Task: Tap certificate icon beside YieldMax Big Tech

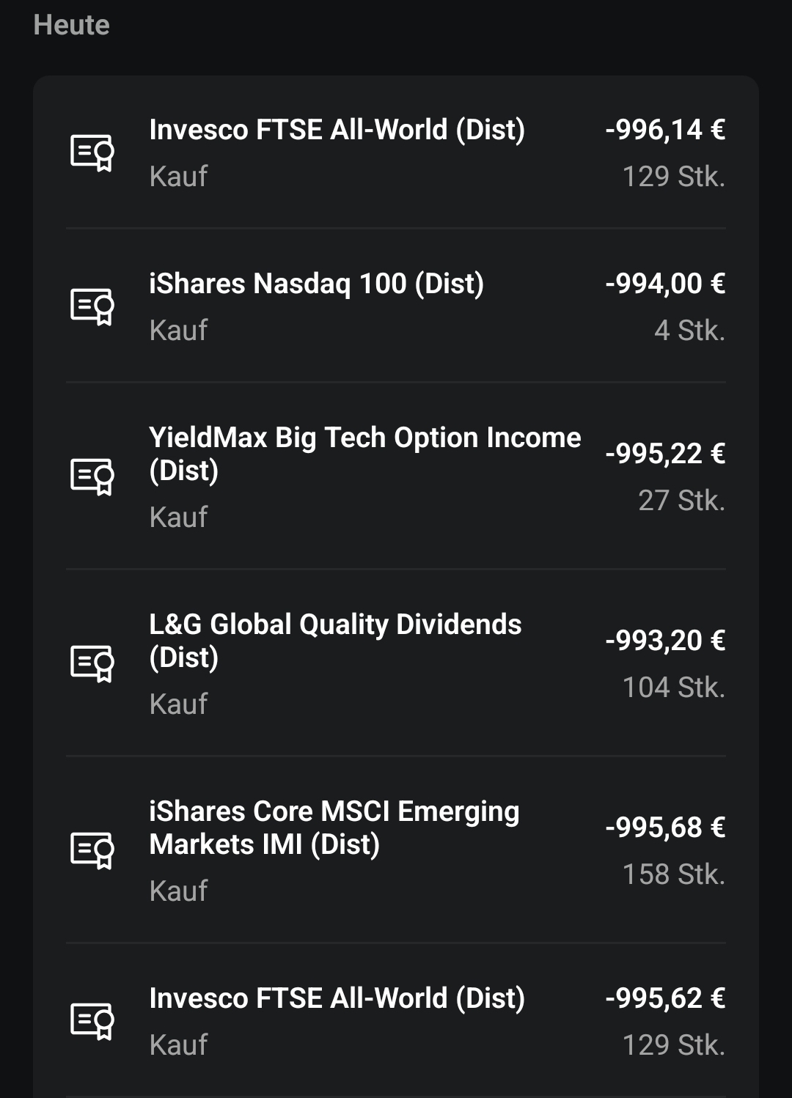Action: 92,476
